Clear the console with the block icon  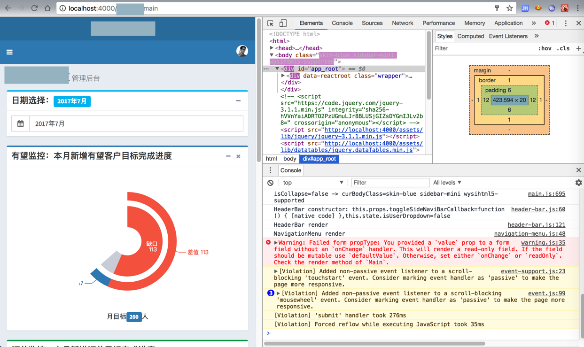coord(270,183)
